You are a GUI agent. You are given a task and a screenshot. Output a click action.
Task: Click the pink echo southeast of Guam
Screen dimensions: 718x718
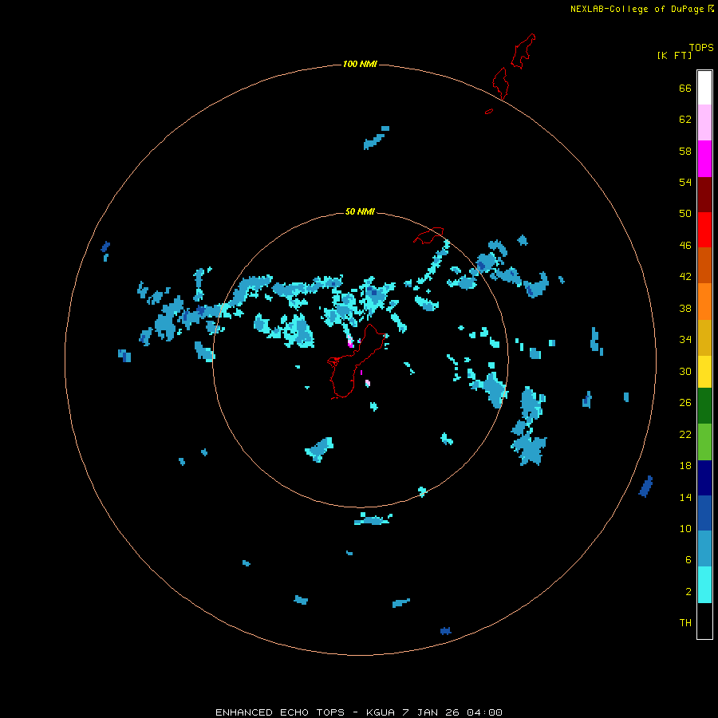pyautogui.click(x=367, y=383)
